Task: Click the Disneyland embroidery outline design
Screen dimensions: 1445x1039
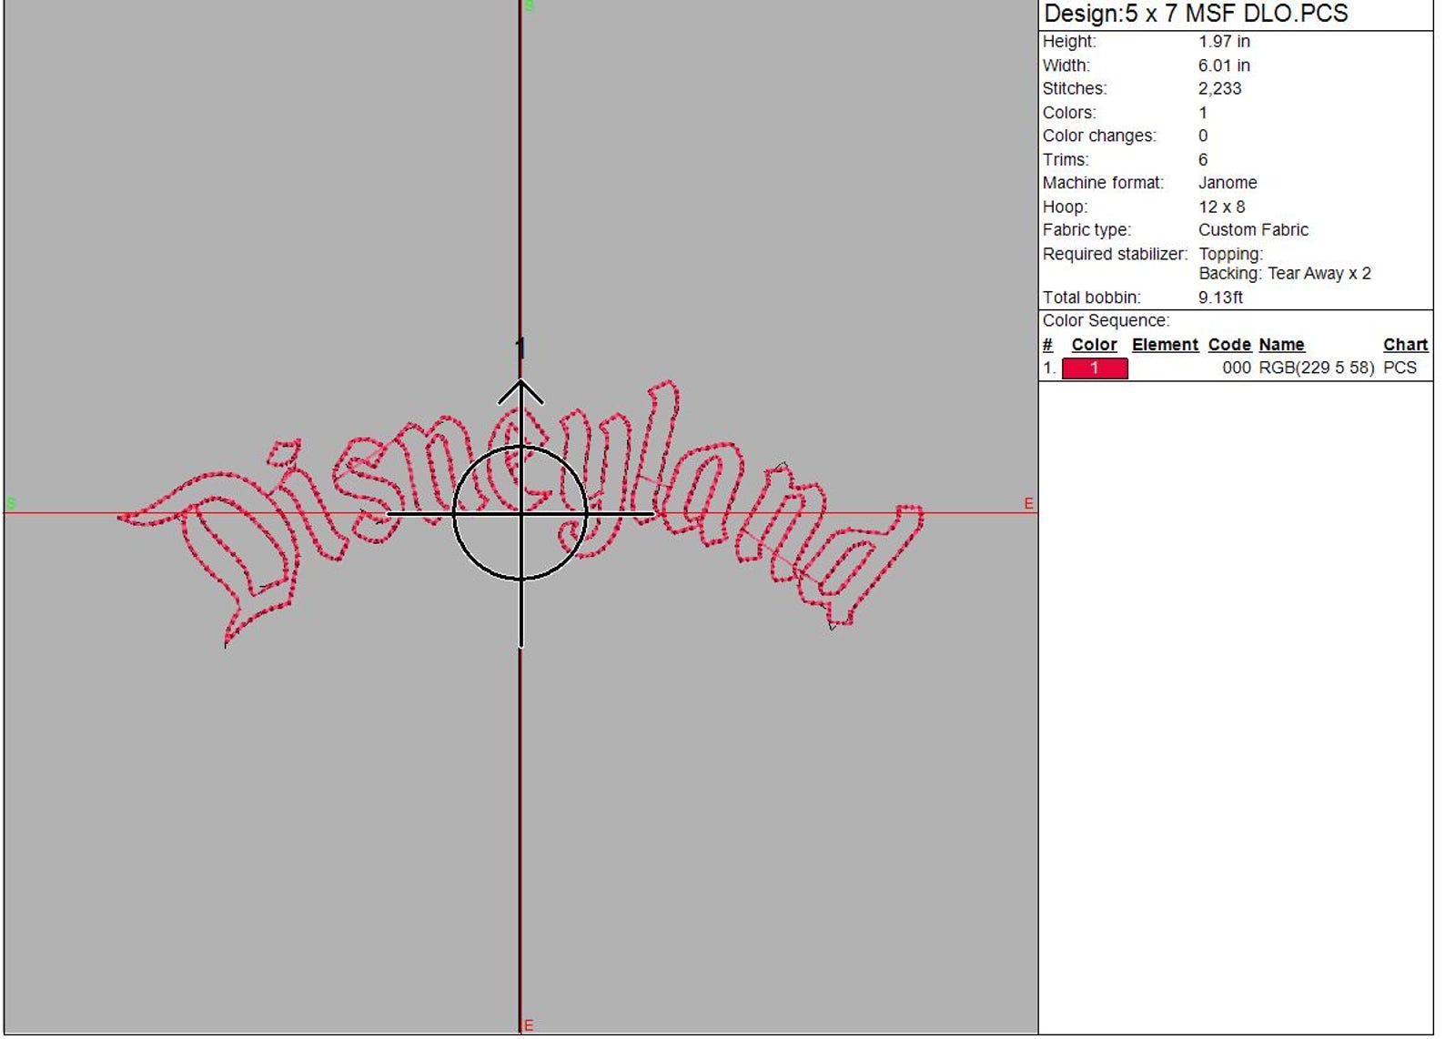Action: 520,514
